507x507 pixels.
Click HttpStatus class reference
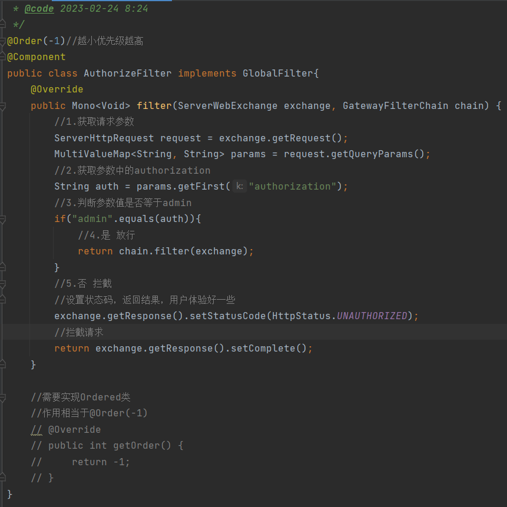301,316
